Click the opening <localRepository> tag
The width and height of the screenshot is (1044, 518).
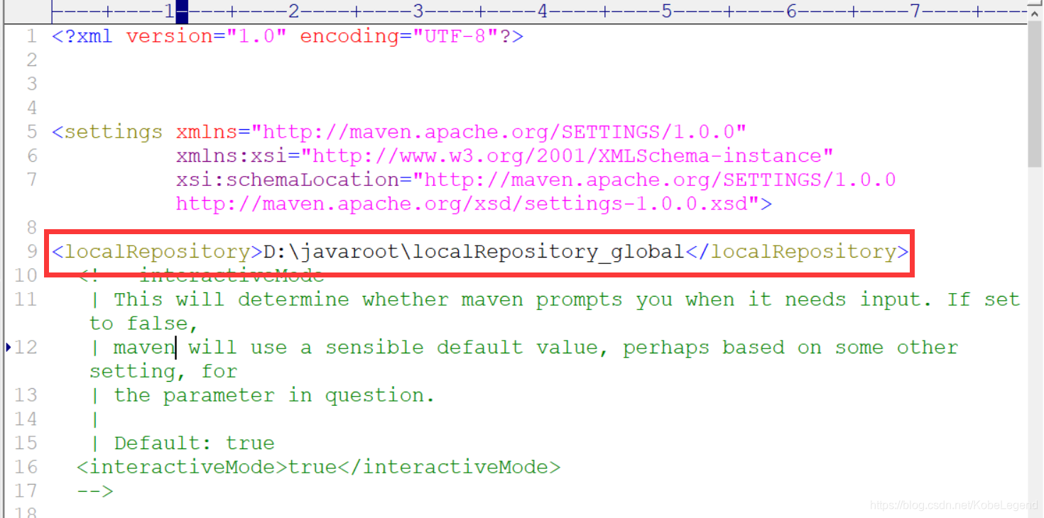point(157,252)
